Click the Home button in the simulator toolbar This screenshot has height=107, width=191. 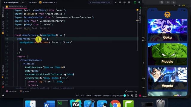pos(168,2)
